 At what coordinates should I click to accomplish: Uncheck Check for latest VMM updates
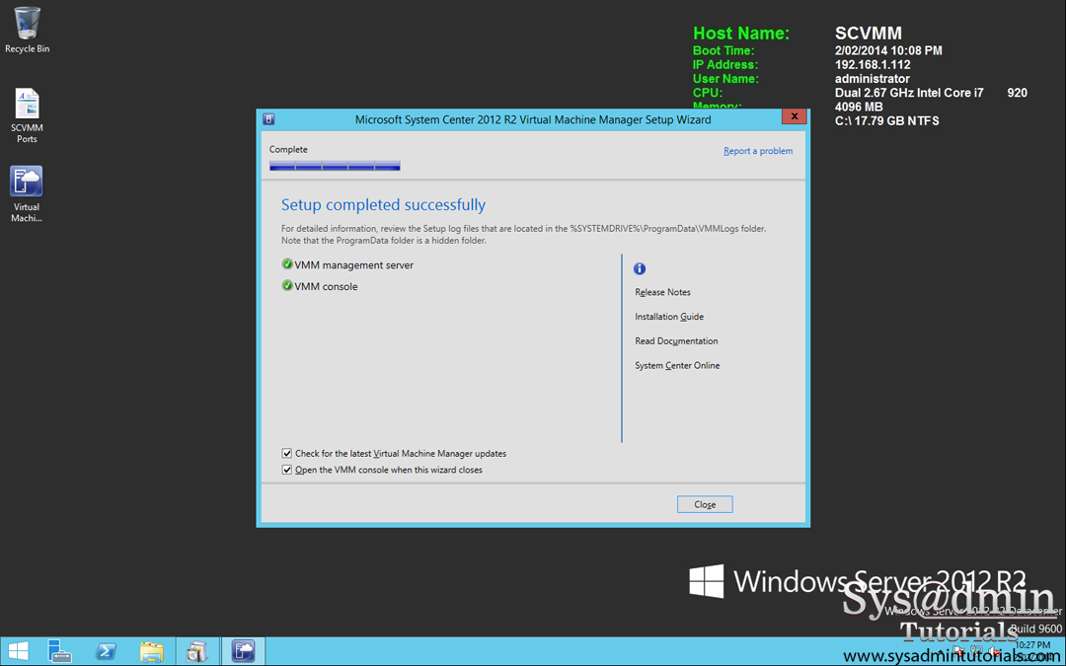[x=287, y=453]
